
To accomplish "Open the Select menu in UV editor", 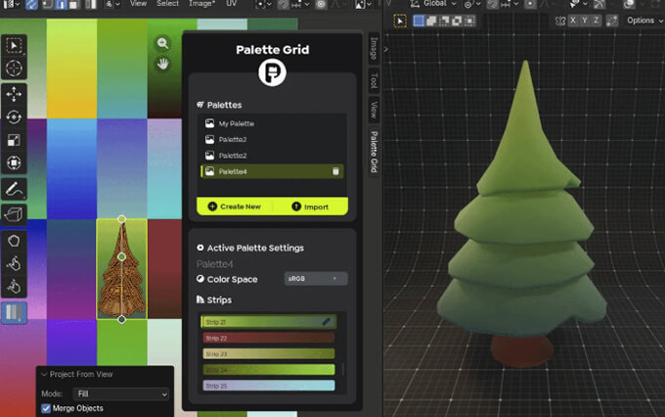I will point(167,4).
